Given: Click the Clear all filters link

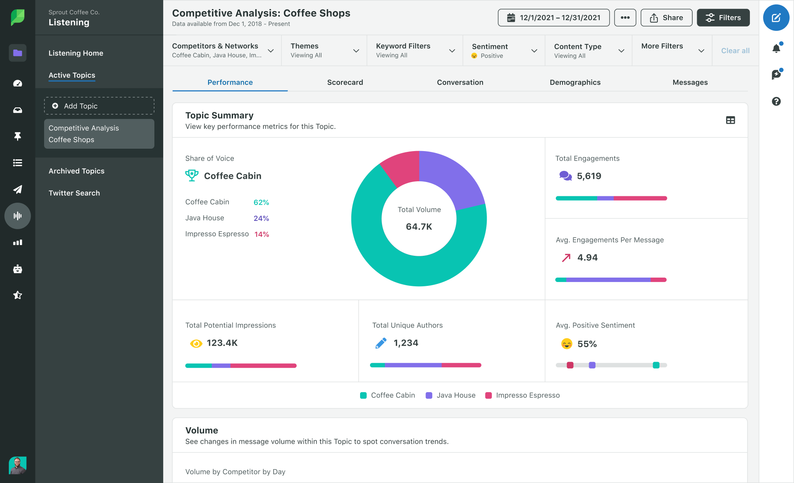Looking at the screenshot, I should (x=735, y=50).
